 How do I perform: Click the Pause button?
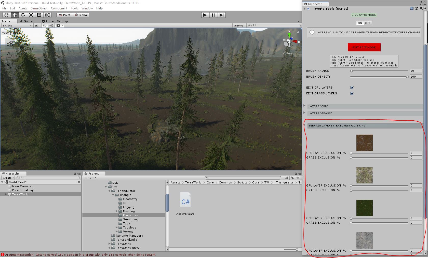click(x=213, y=15)
